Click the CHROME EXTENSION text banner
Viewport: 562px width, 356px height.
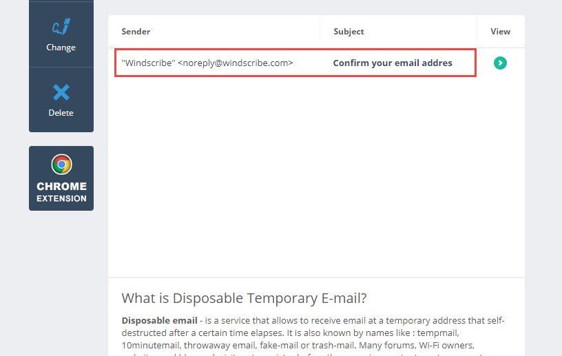tap(61, 192)
